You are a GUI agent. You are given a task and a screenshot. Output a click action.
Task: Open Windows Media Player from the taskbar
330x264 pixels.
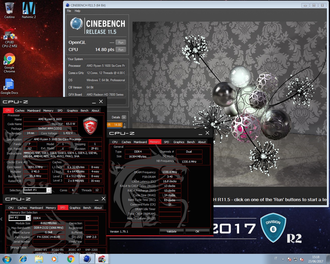(x=55, y=259)
